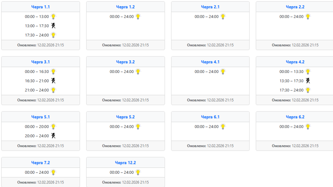Viewport: 333px width, 187px height.
Task: Select the Черга 7.2 title link
Action: [x=41, y=163]
